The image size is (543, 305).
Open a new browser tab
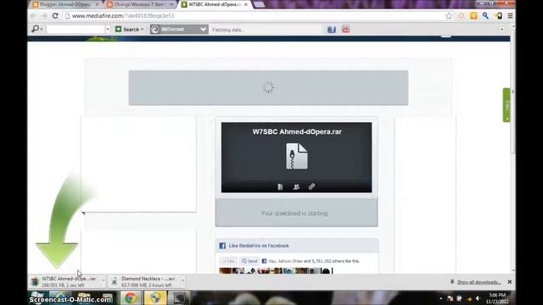pos(259,4)
